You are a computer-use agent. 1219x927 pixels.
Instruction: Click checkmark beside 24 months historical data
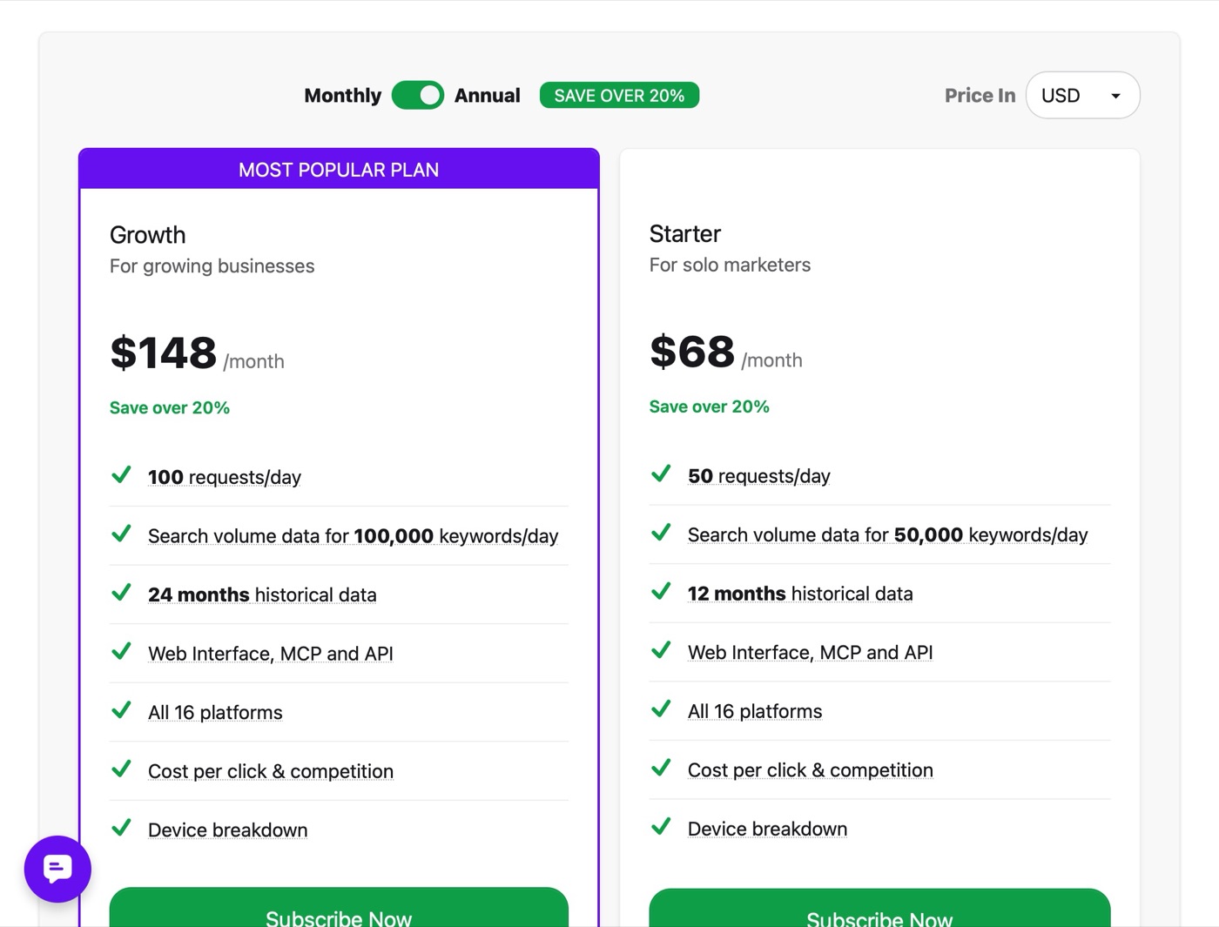point(121,593)
